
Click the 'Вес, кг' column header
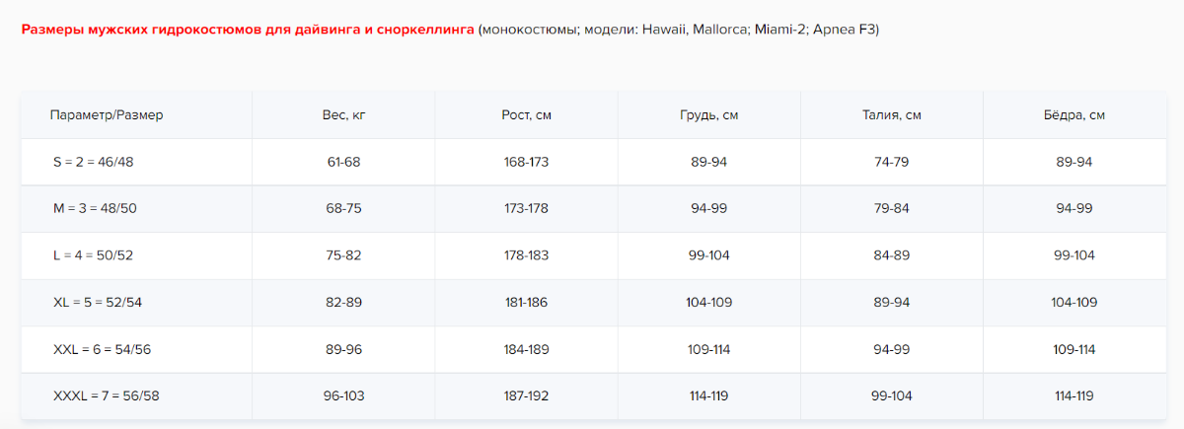(343, 115)
